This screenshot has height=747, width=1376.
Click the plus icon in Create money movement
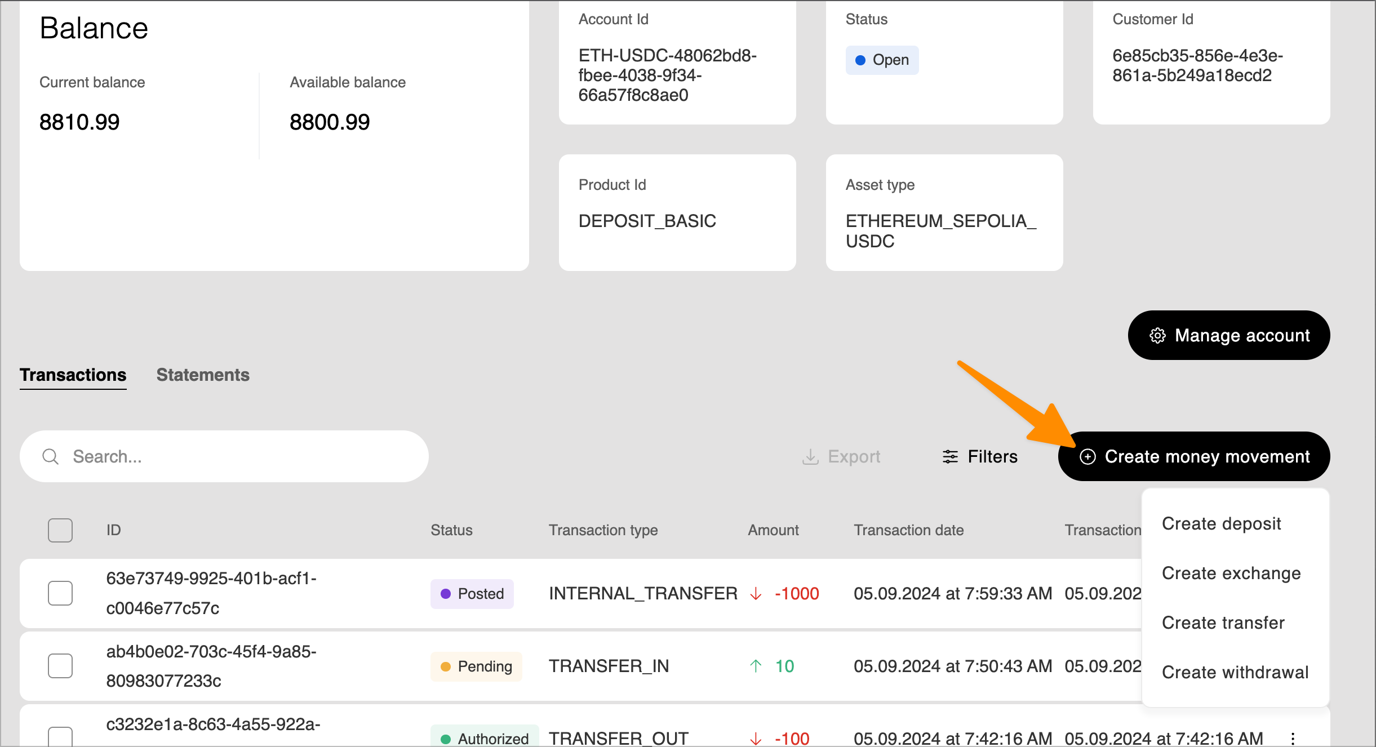pyautogui.click(x=1088, y=457)
